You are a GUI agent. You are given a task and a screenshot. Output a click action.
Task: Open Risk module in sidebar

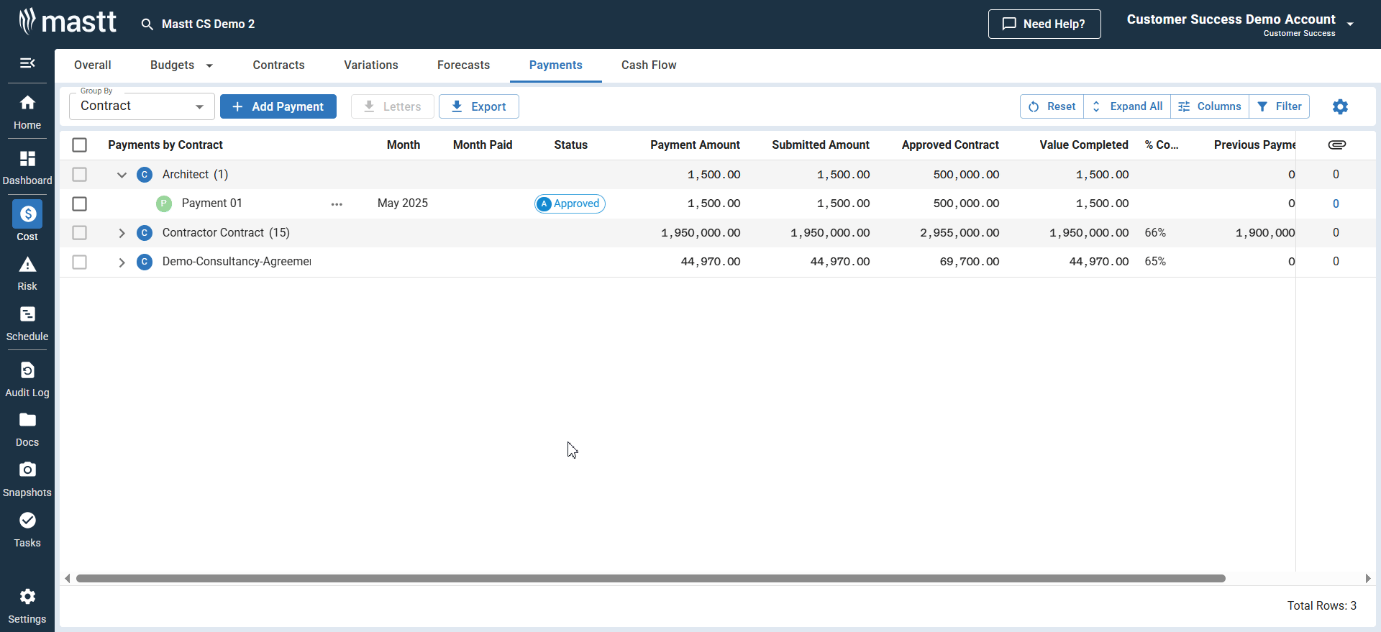[x=27, y=274]
